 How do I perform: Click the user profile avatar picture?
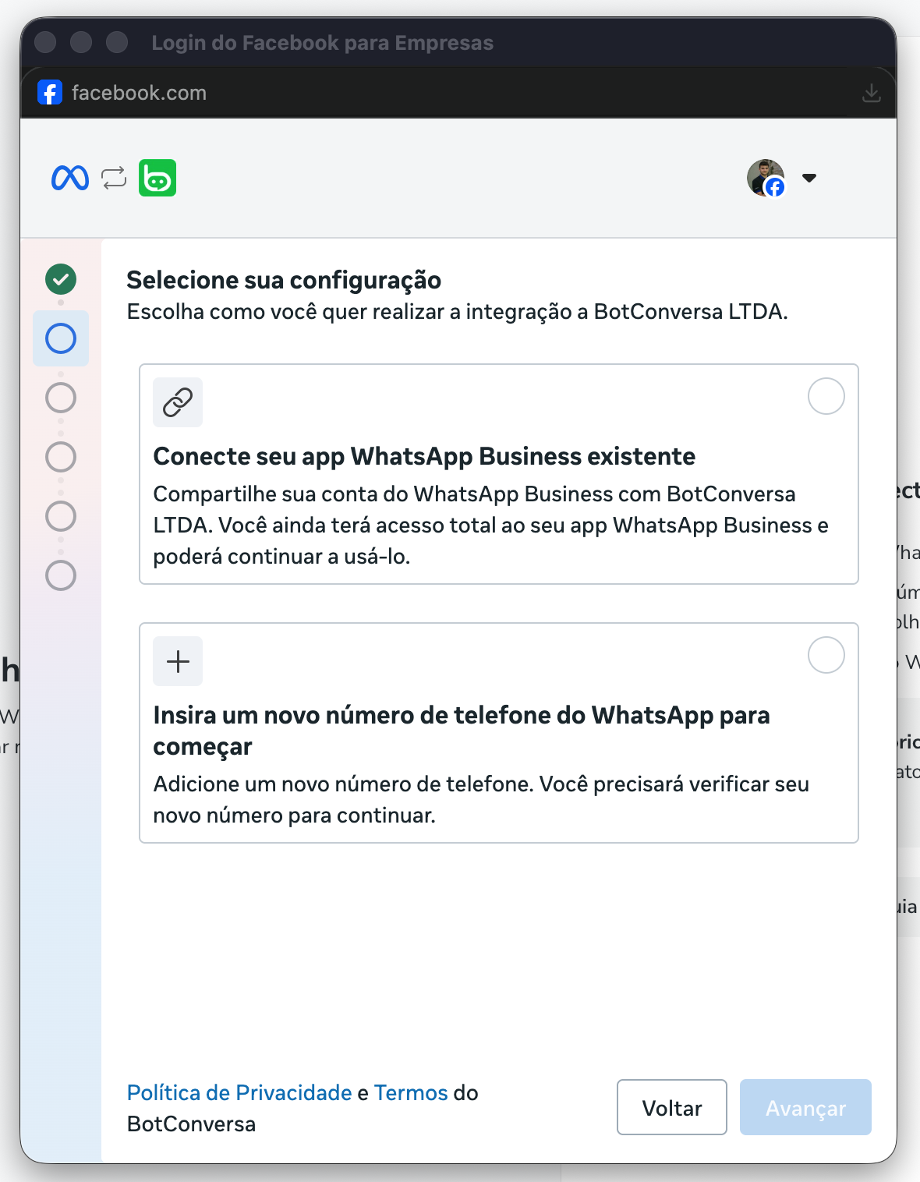(x=766, y=178)
